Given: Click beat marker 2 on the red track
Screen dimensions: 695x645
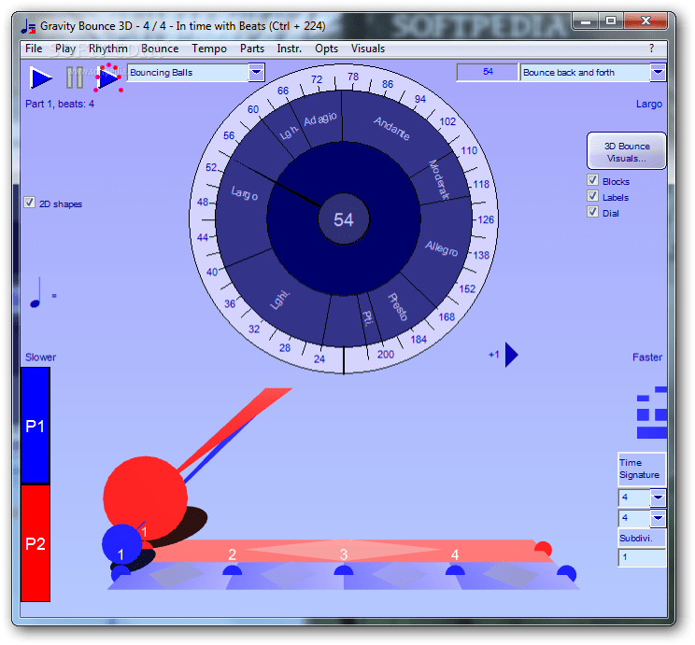Looking at the screenshot, I should click(232, 554).
